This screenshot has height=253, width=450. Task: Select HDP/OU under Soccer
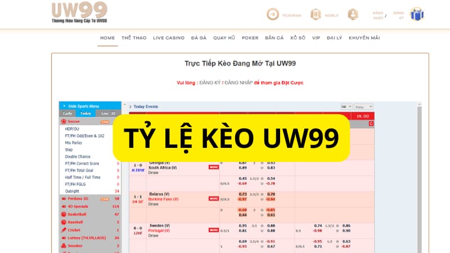72,129
